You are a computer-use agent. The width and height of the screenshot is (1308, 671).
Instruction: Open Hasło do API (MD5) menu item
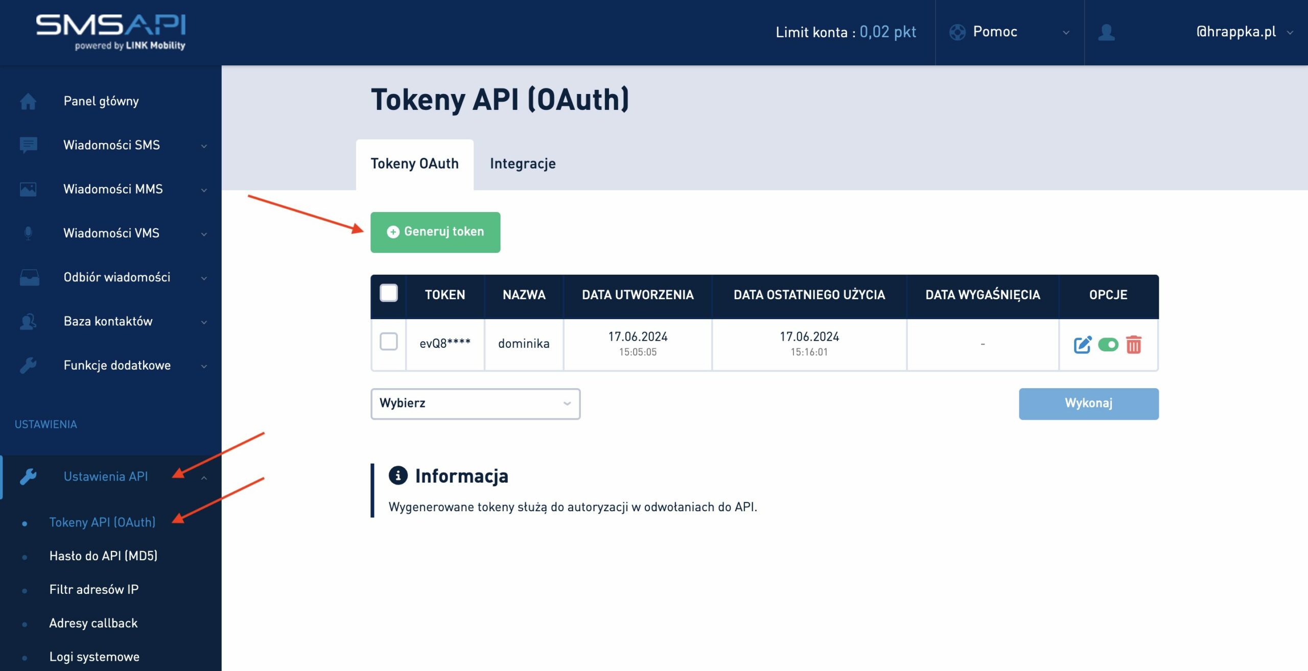pos(103,556)
